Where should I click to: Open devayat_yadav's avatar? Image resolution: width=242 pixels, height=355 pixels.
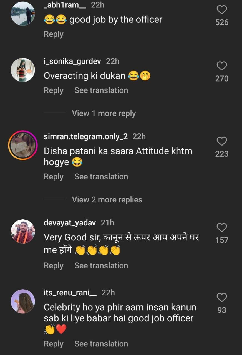click(23, 231)
